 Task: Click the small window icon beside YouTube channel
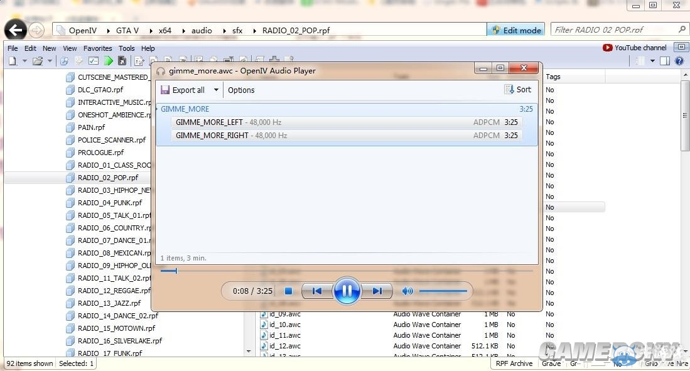[x=681, y=47]
